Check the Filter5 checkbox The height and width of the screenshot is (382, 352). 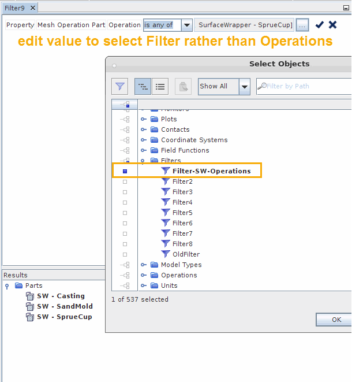pos(125,213)
